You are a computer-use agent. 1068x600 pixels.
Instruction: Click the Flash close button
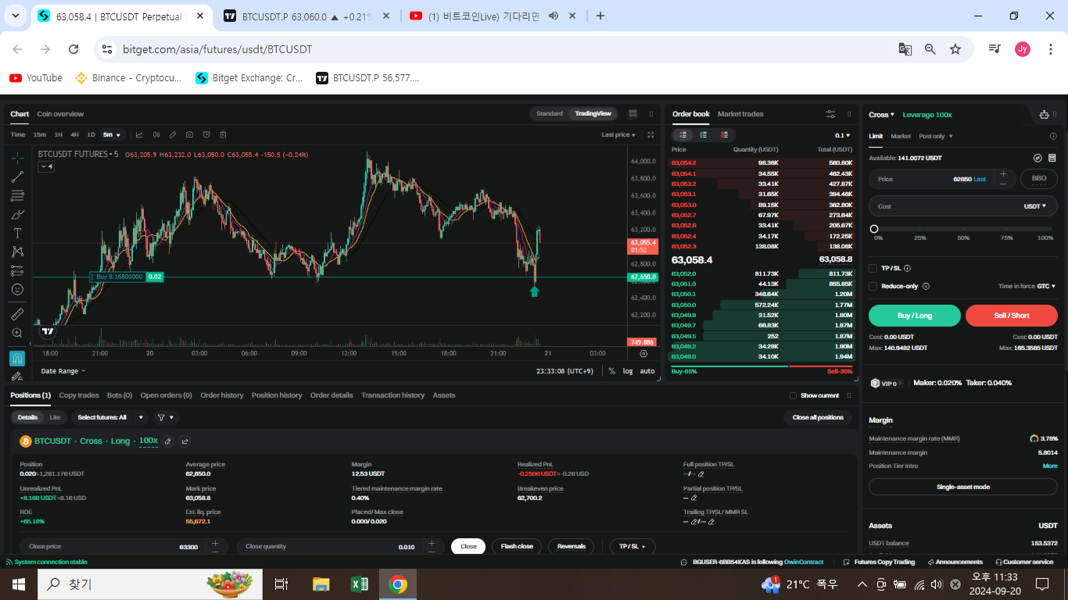click(x=516, y=546)
